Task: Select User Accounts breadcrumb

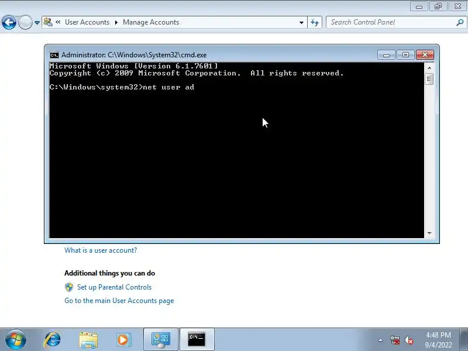Action: pos(87,22)
